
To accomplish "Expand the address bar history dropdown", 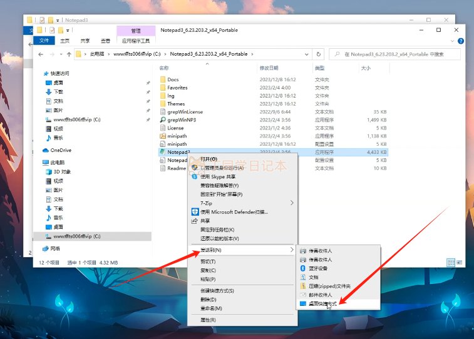I will click(307, 54).
